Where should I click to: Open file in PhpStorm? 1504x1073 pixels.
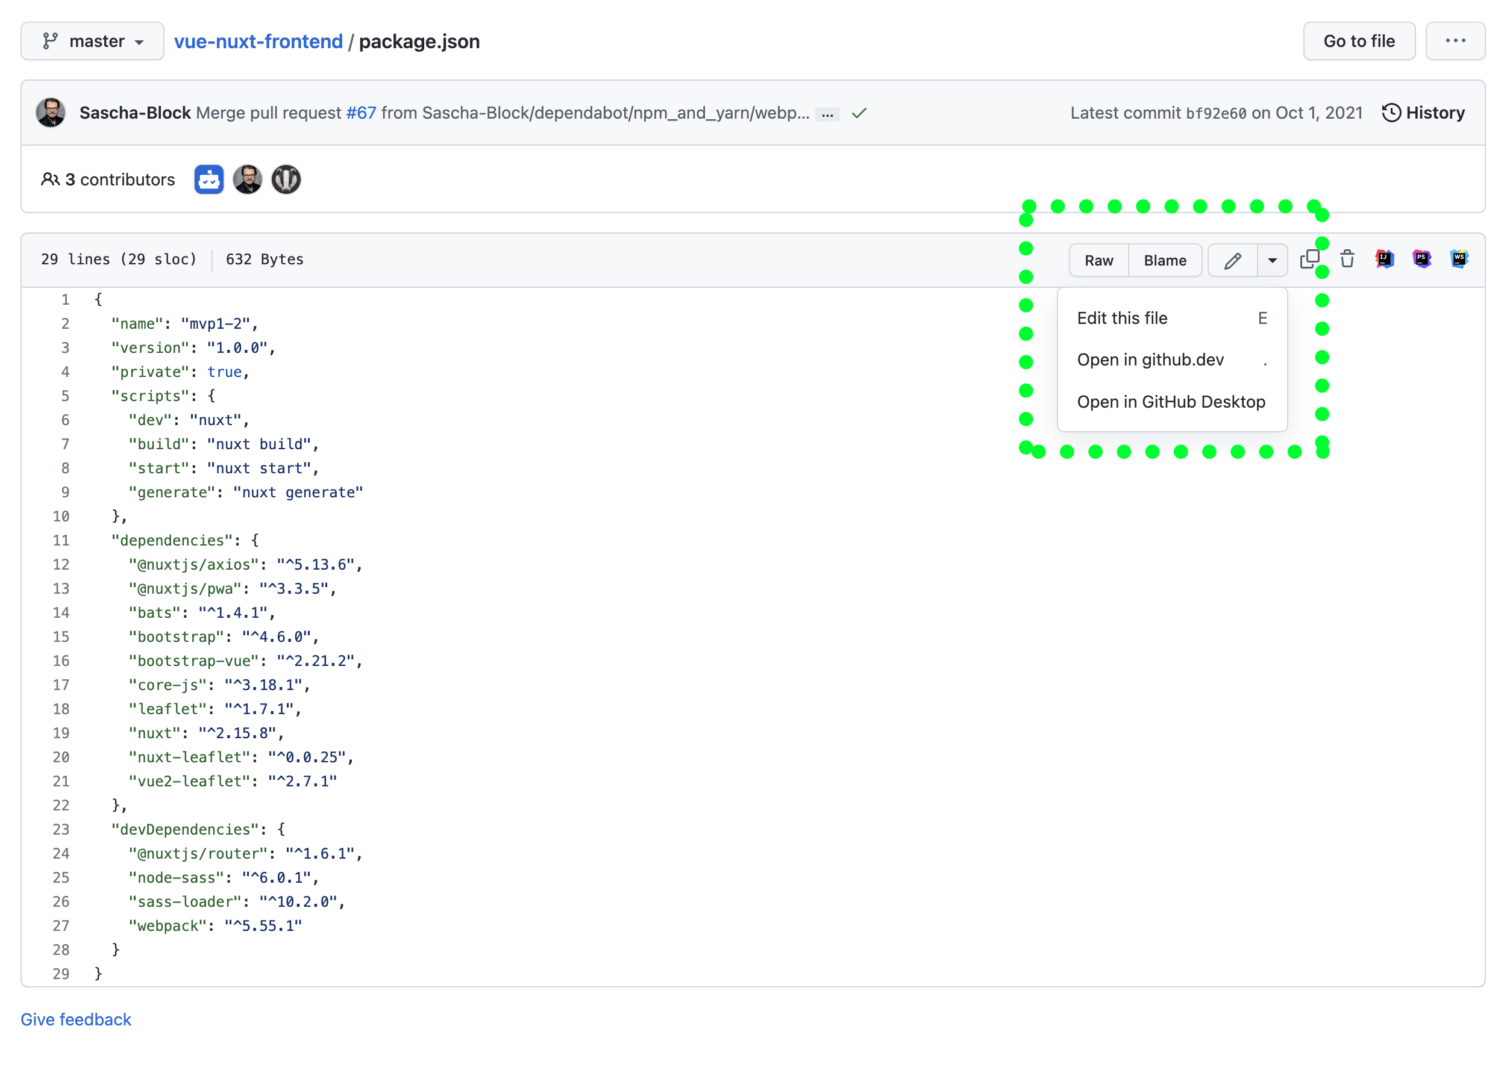point(1422,259)
